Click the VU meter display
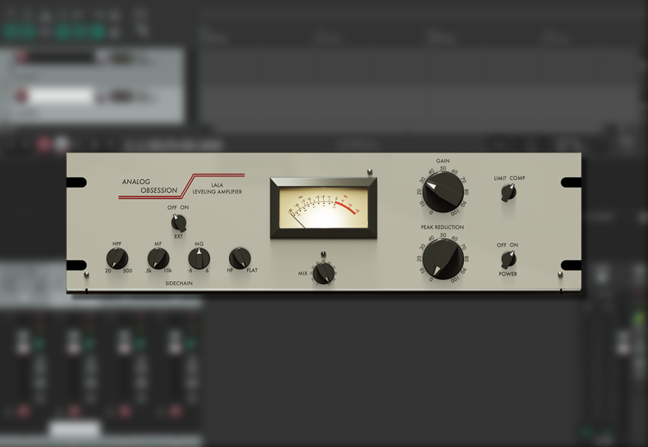The height and width of the screenshot is (447, 648). 323,208
